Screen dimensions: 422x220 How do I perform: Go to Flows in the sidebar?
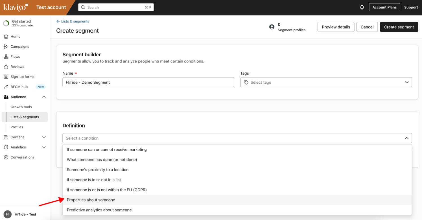pos(15,57)
